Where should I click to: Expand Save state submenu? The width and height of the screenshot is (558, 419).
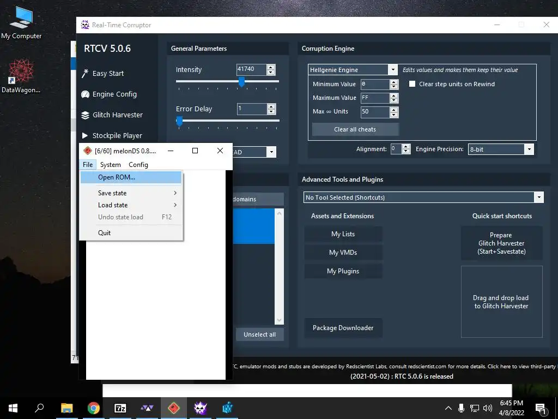click(x=131, y=193)
